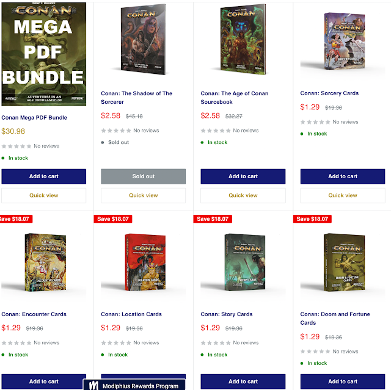Quick view The Shadow of The Sorcerer
This screenshot has height=390, width=391.
click(144, 195)
